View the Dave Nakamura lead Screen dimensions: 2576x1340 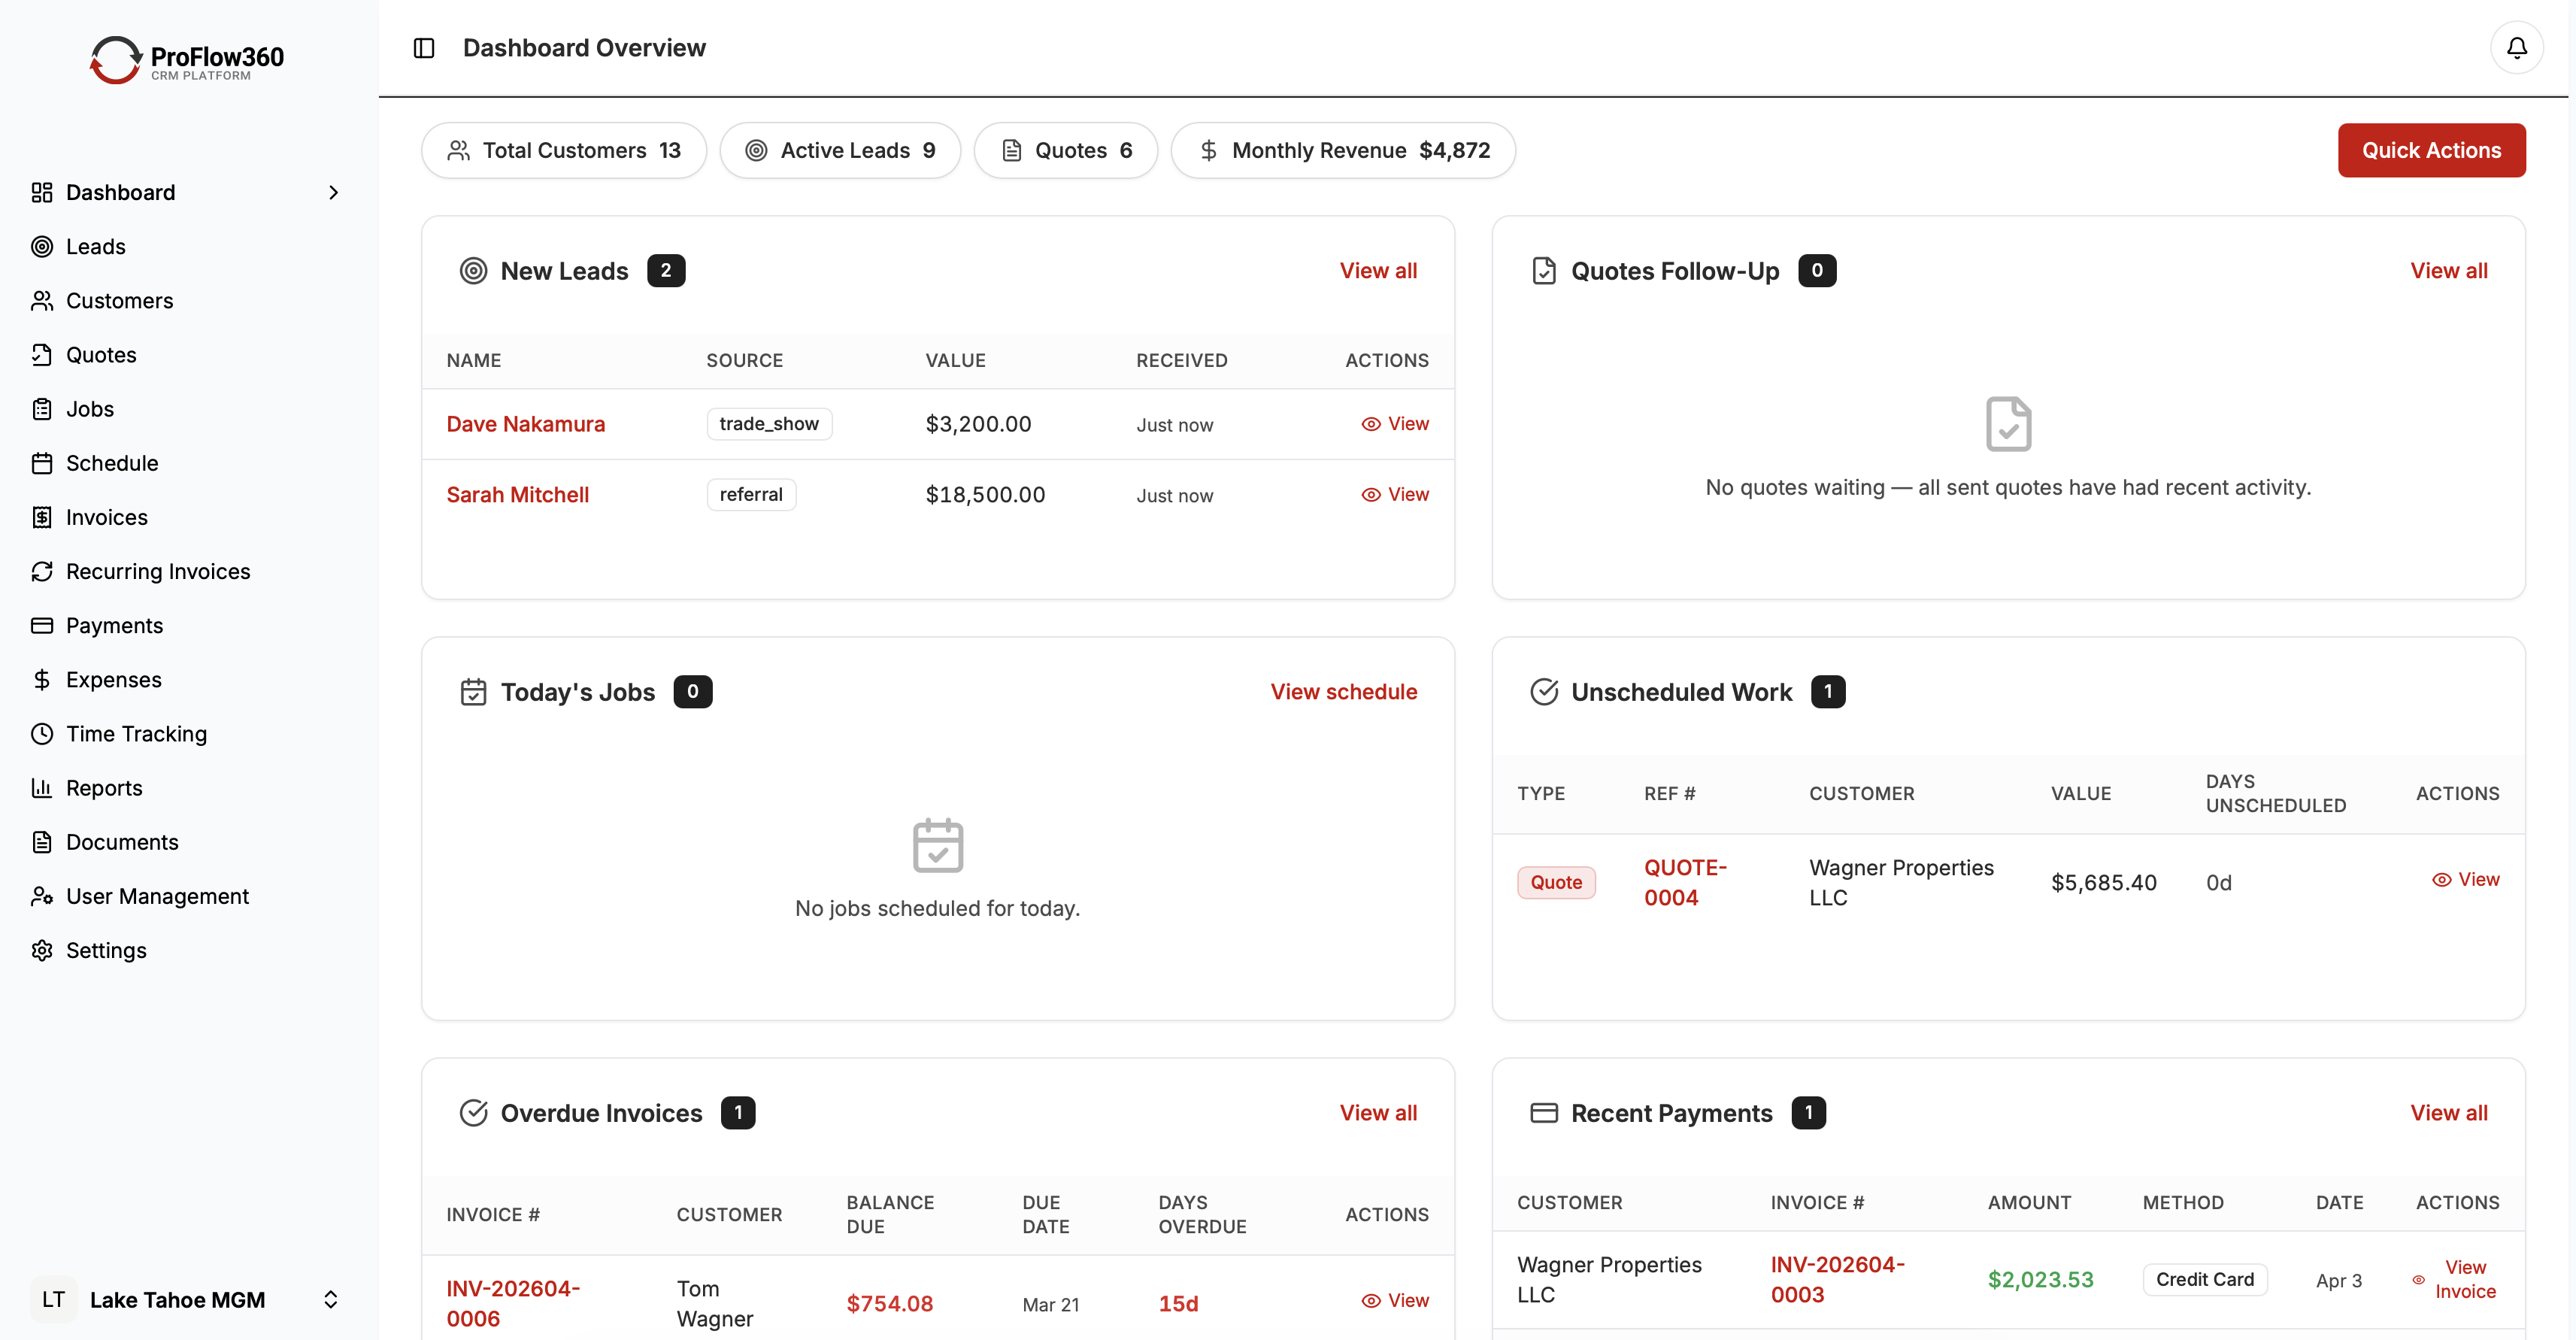click(1395, 423)
